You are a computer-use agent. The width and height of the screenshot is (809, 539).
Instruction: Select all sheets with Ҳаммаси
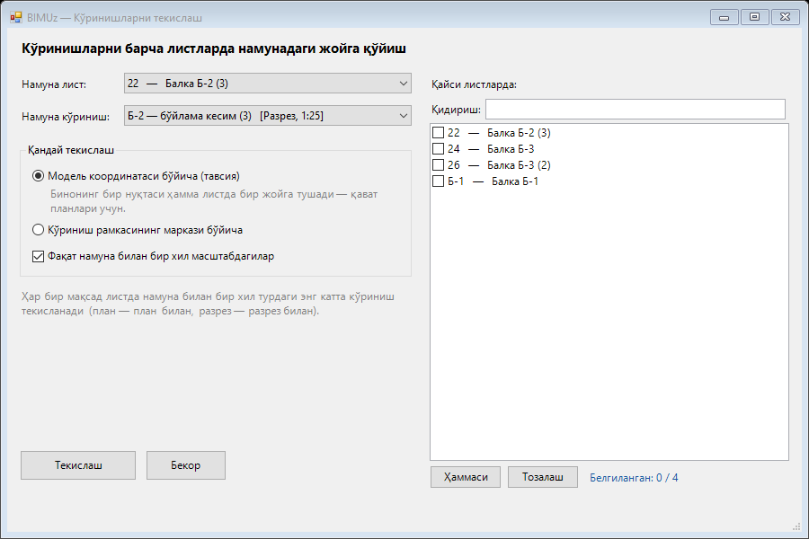click(466, 477)
